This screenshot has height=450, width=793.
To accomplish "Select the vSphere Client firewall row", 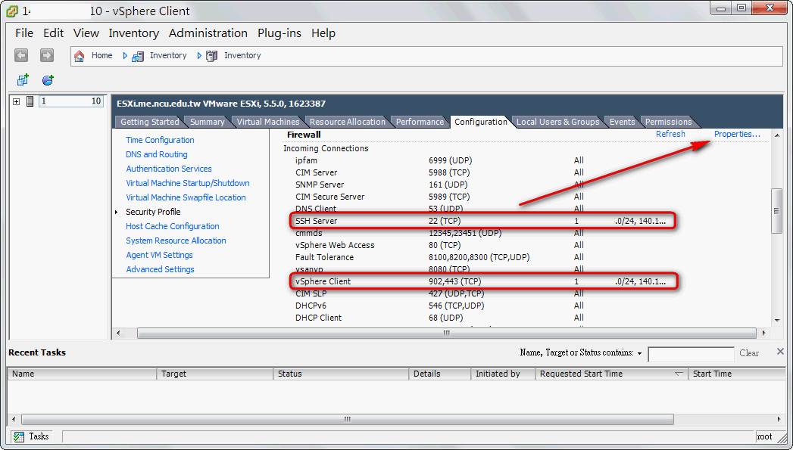I will pos(483,281).
